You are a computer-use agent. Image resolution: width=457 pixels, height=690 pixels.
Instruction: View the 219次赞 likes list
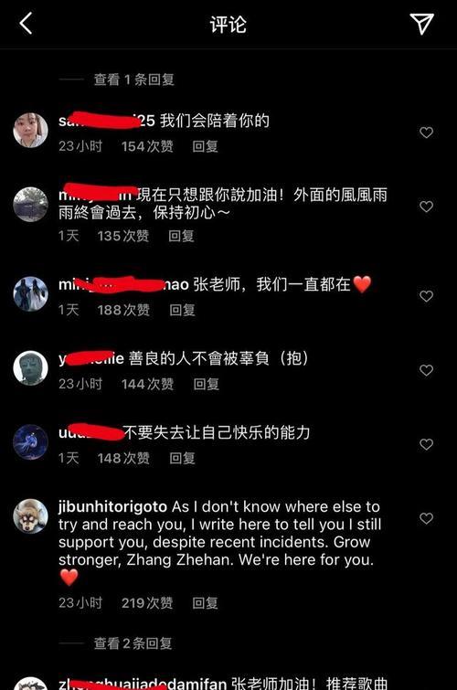click(147, 602)
